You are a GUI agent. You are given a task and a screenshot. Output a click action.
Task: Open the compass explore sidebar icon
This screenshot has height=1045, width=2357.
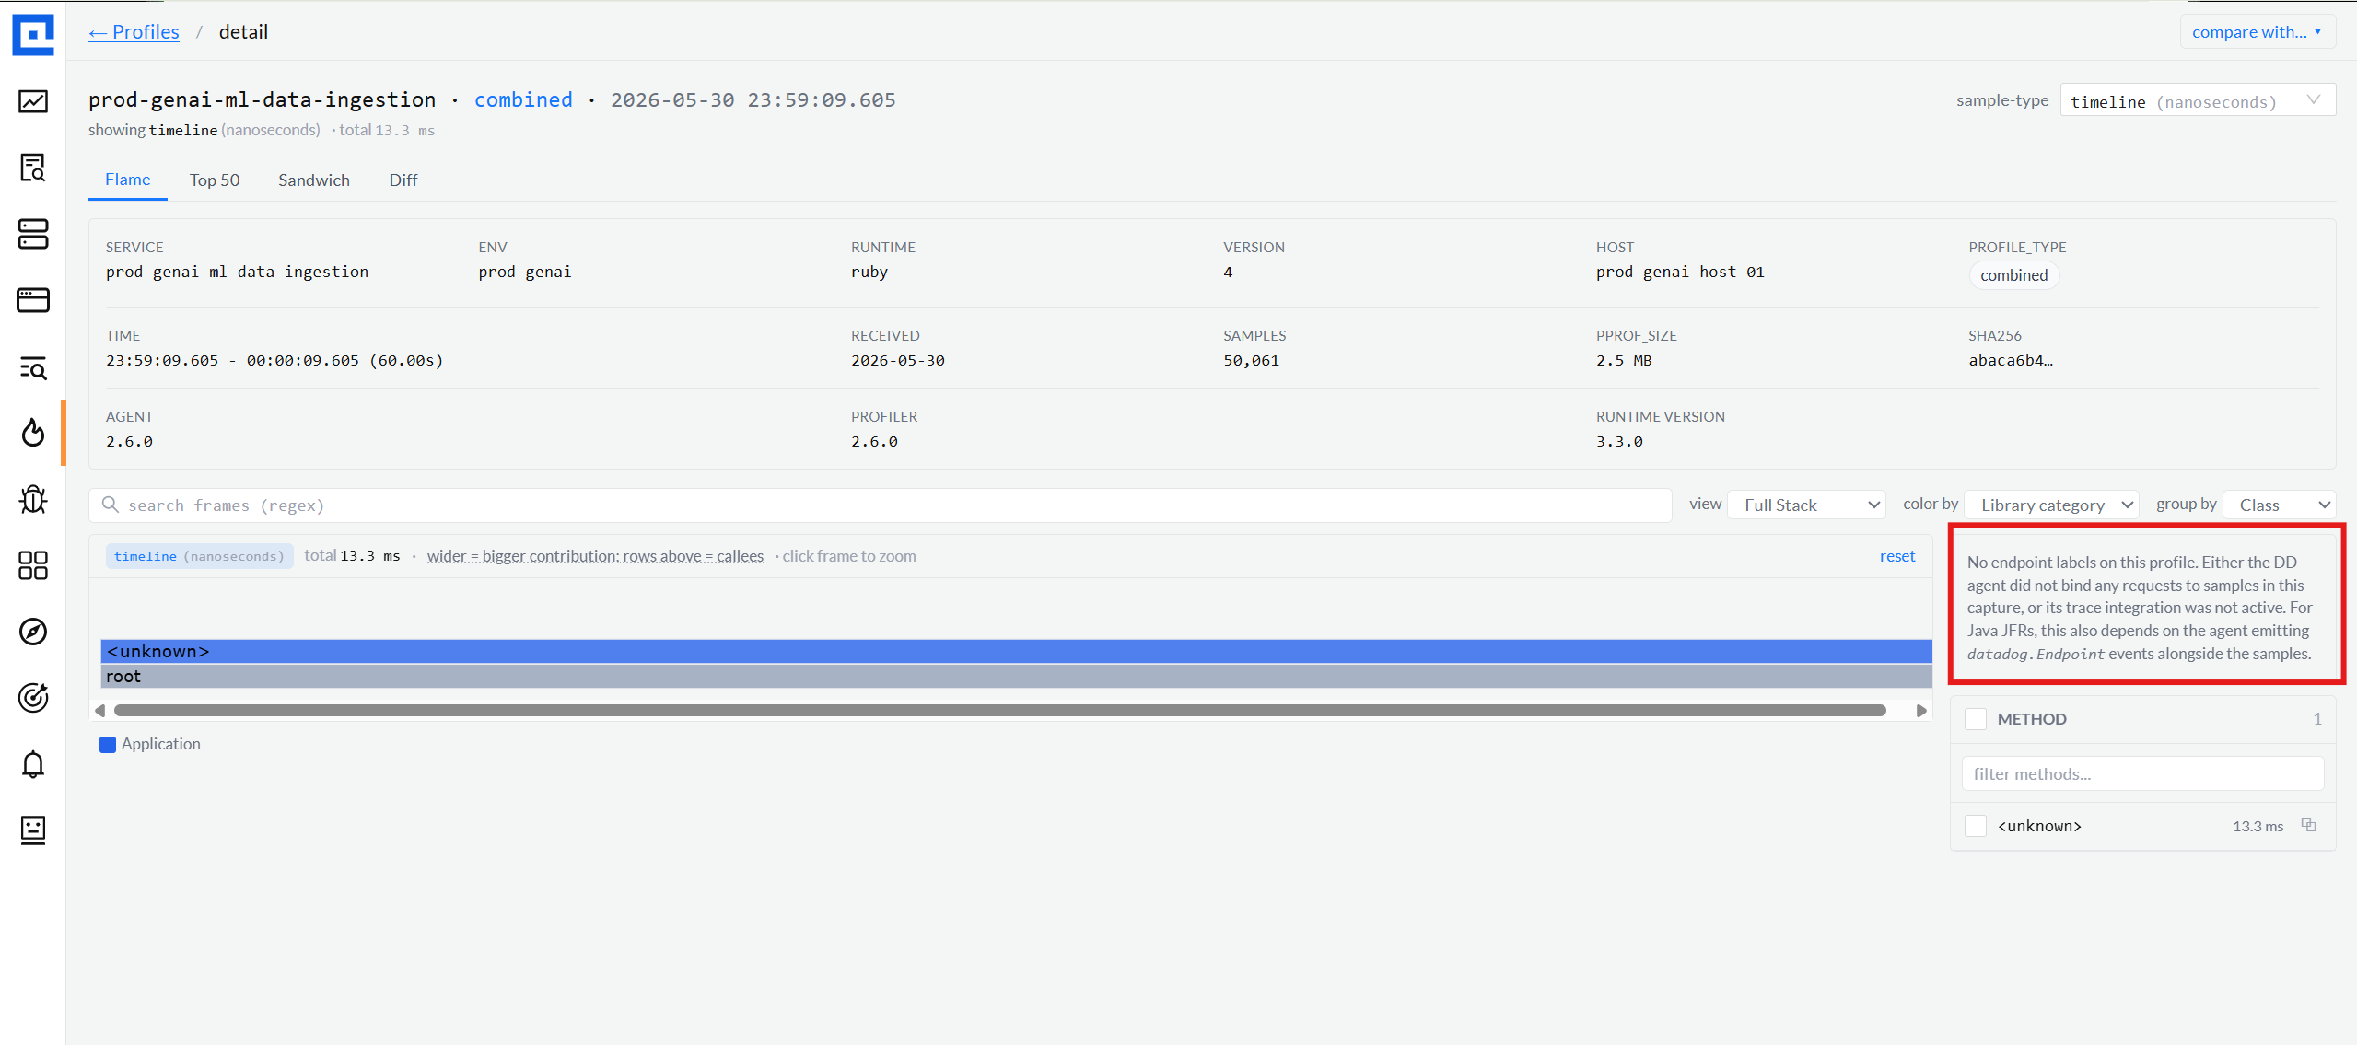(x=33, y=632)
